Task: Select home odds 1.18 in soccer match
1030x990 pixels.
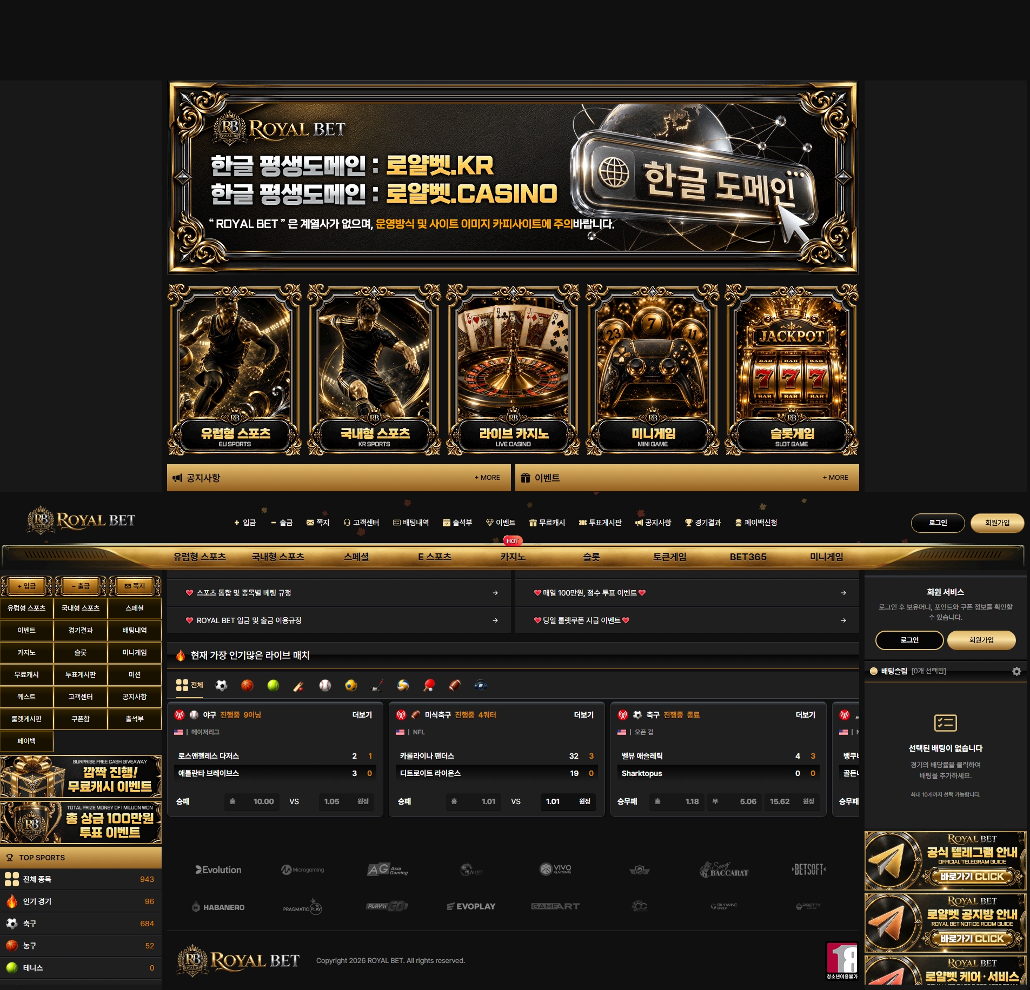Action: tap(677, 801)
